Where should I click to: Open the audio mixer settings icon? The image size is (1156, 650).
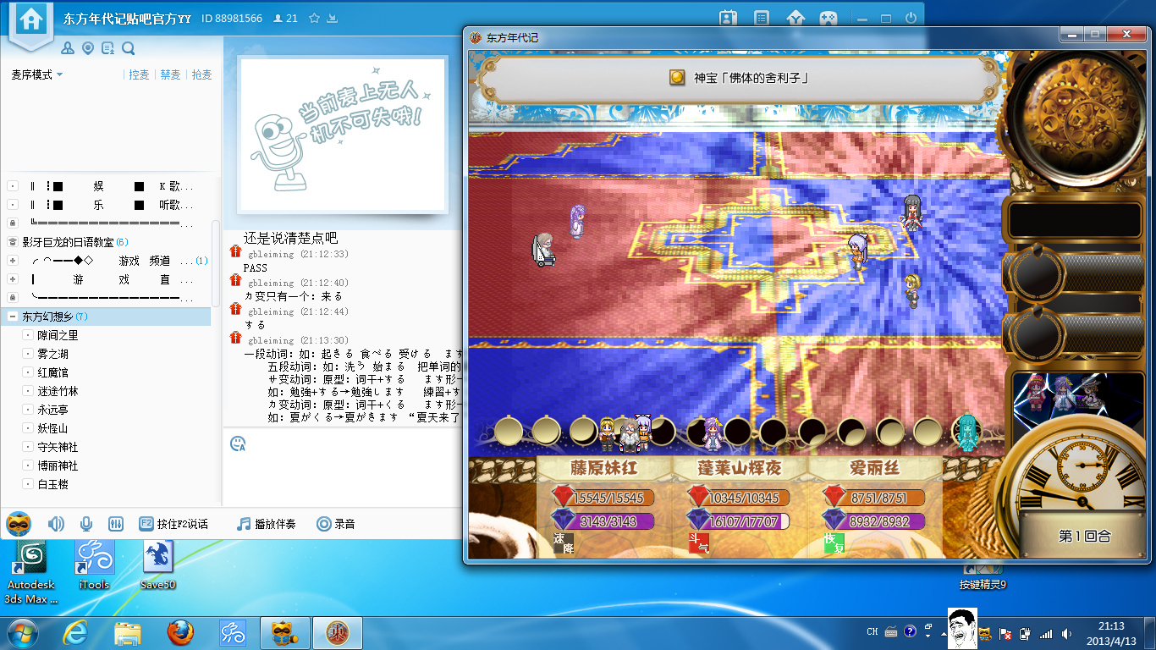coord(117,524)
